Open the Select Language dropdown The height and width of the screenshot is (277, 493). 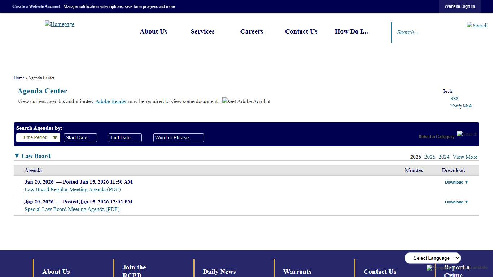point(432,258)
